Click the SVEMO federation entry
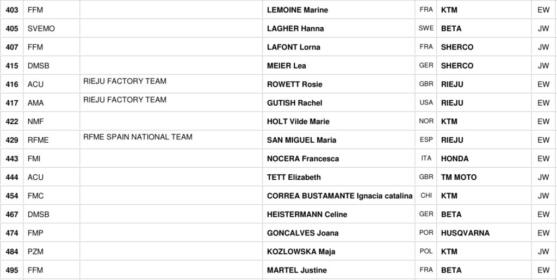Screen dimensions: 557x280 pyautogui.click(x=41, y=28)
